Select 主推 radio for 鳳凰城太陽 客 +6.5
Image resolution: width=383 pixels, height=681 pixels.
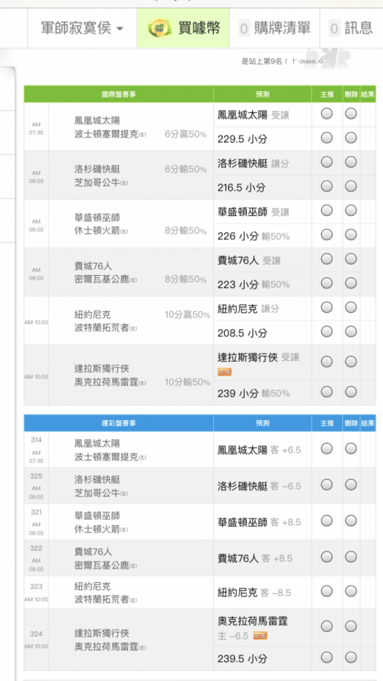(x=326, y=449)
